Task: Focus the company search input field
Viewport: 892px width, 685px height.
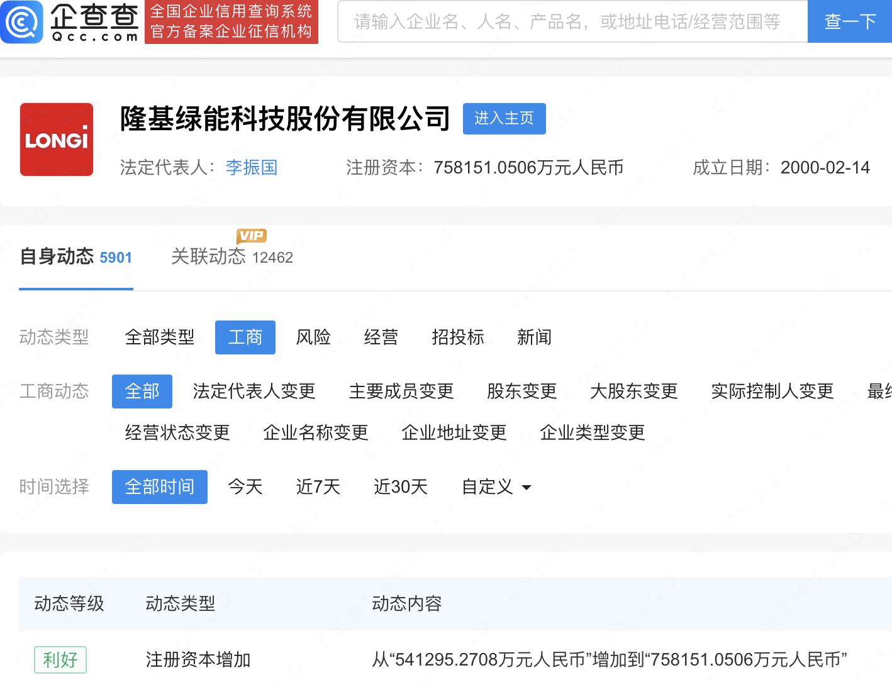Action: click(572, 22)
